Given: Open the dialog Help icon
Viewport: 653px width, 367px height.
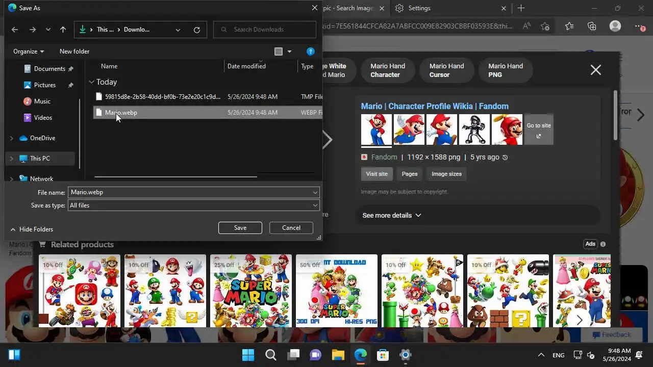Looking at the screenshot, I should coord(310,51).
